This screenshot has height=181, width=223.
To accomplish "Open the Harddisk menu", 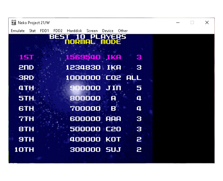I will click(x=74, y=31).
